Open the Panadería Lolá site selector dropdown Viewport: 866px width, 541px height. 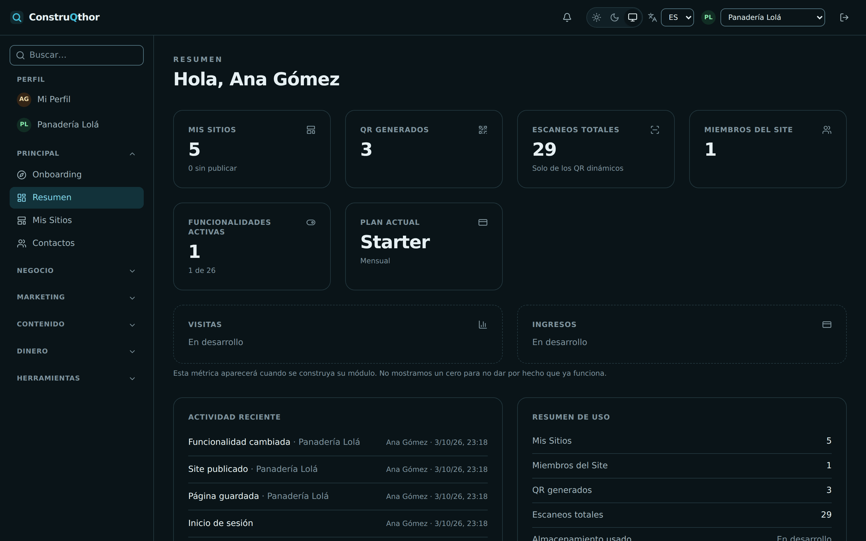(772, 17)
